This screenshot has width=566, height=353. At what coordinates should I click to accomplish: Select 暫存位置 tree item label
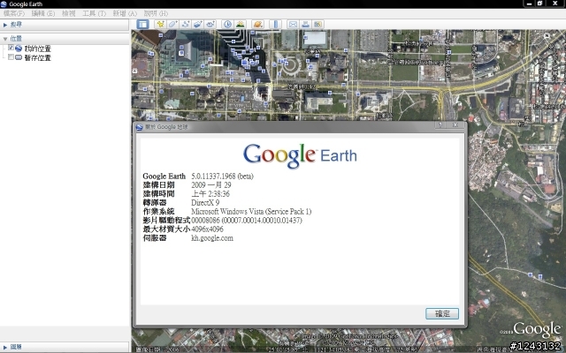[x=37, y=57]
